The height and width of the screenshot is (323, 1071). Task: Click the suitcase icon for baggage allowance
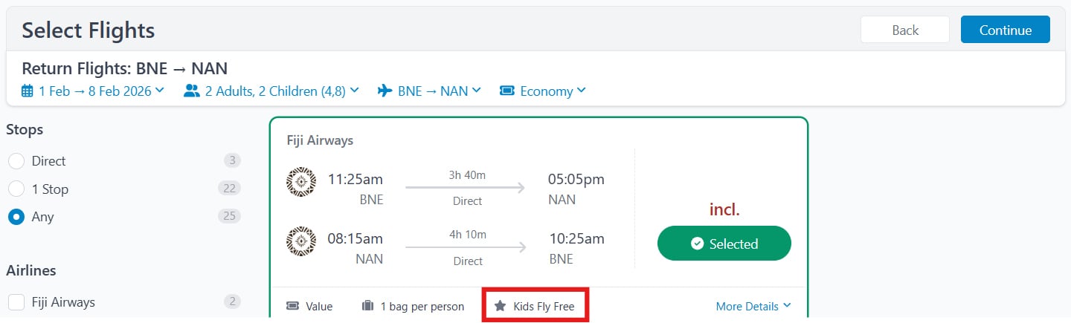pyautogui.click(x=367, y=306)
